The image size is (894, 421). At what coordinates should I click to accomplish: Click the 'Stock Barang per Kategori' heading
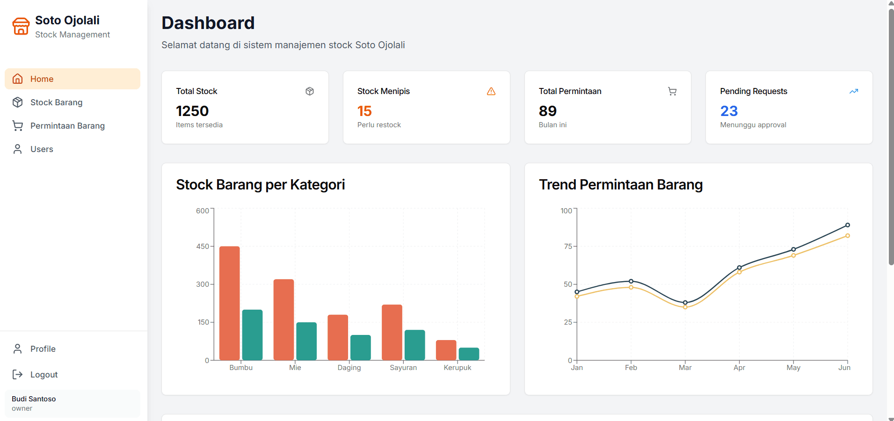point(261,185)
